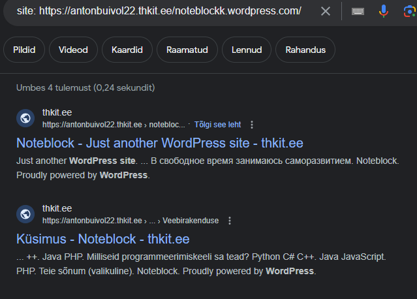Open the Noteblock - Just another WordPress site link
Viewport: 417px width, 299px height.
coord(160,143)
